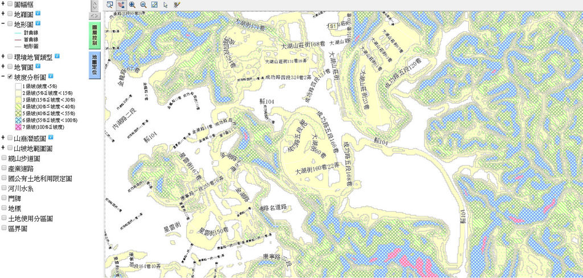
Task: Enable the 親山步道圖 layer checkbox
Action: pos(4,158)
